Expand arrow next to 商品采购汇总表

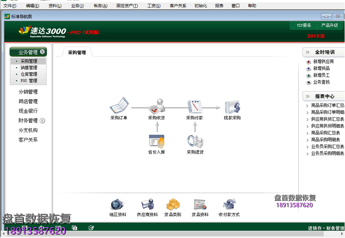click(307, 133)
